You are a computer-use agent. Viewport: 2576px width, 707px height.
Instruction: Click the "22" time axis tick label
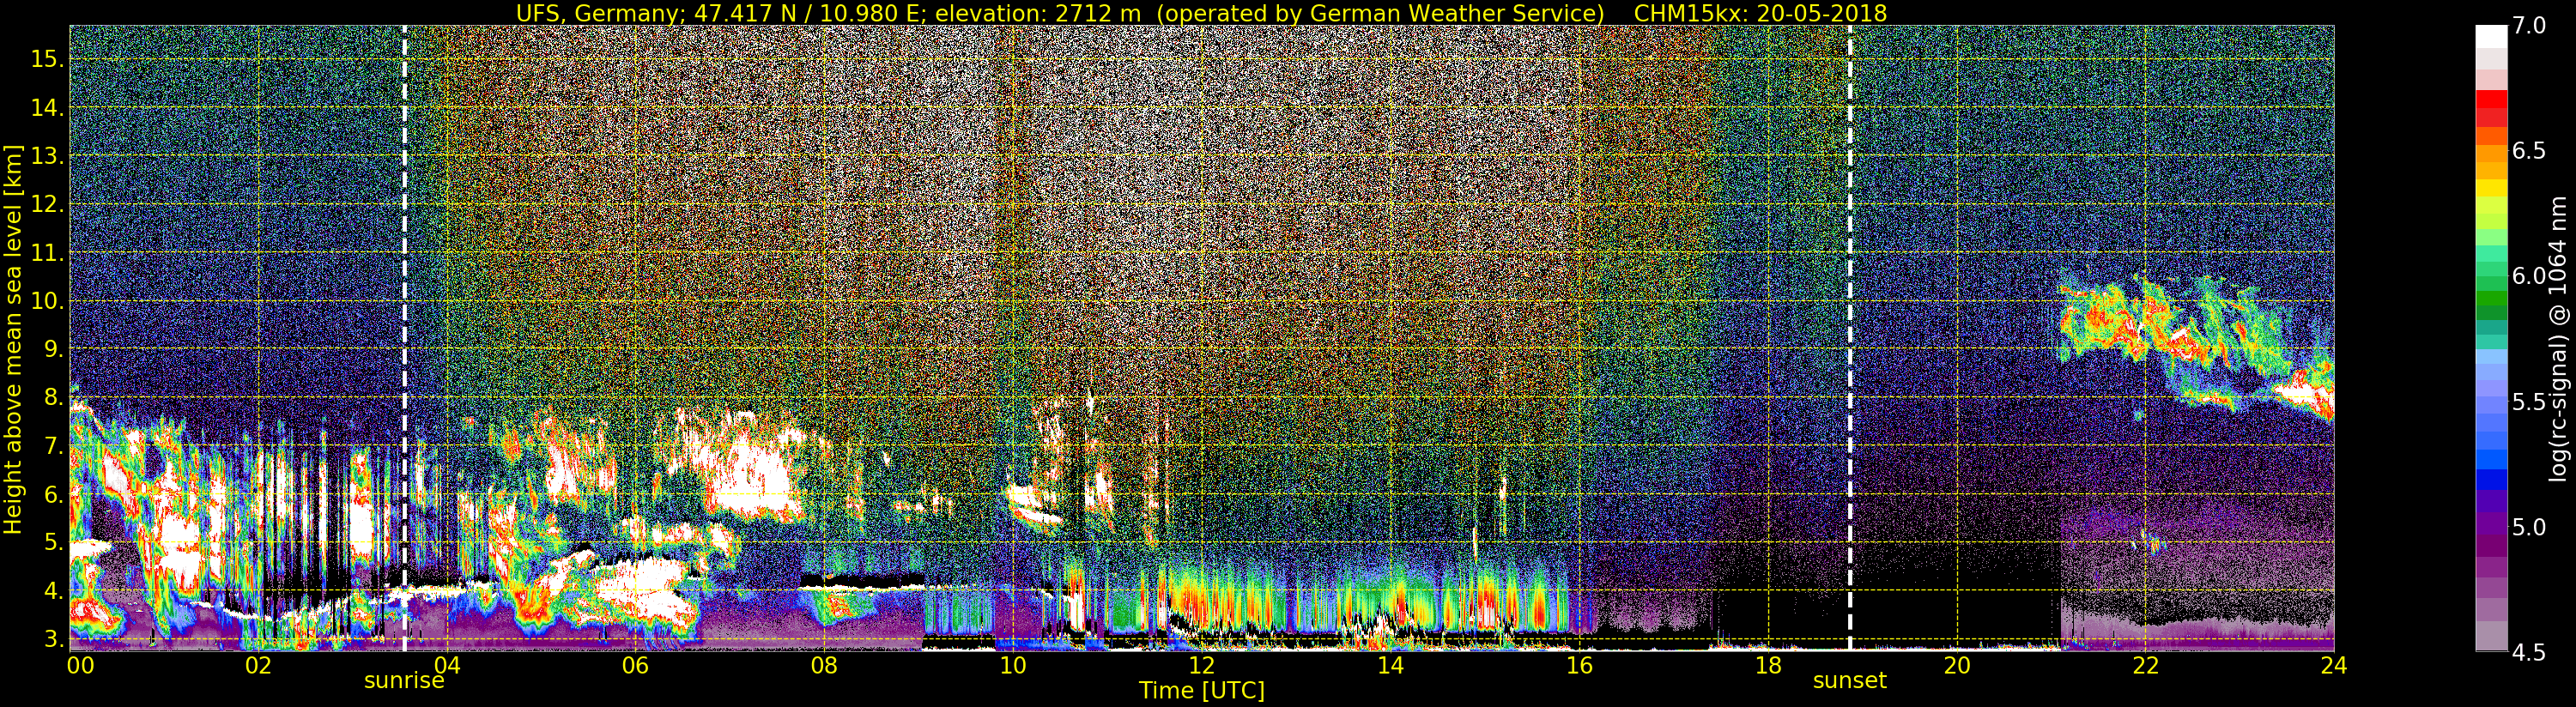tap(2145, 665)
